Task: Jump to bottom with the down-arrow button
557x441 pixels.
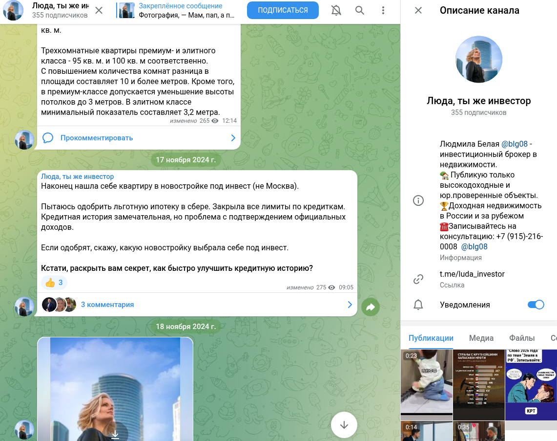Action: (x=344, y=425)
